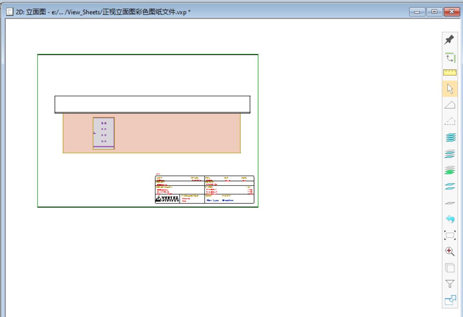463x317 pixels.
Task: Click the two cyan layers icon
Action: click(450, 186)
